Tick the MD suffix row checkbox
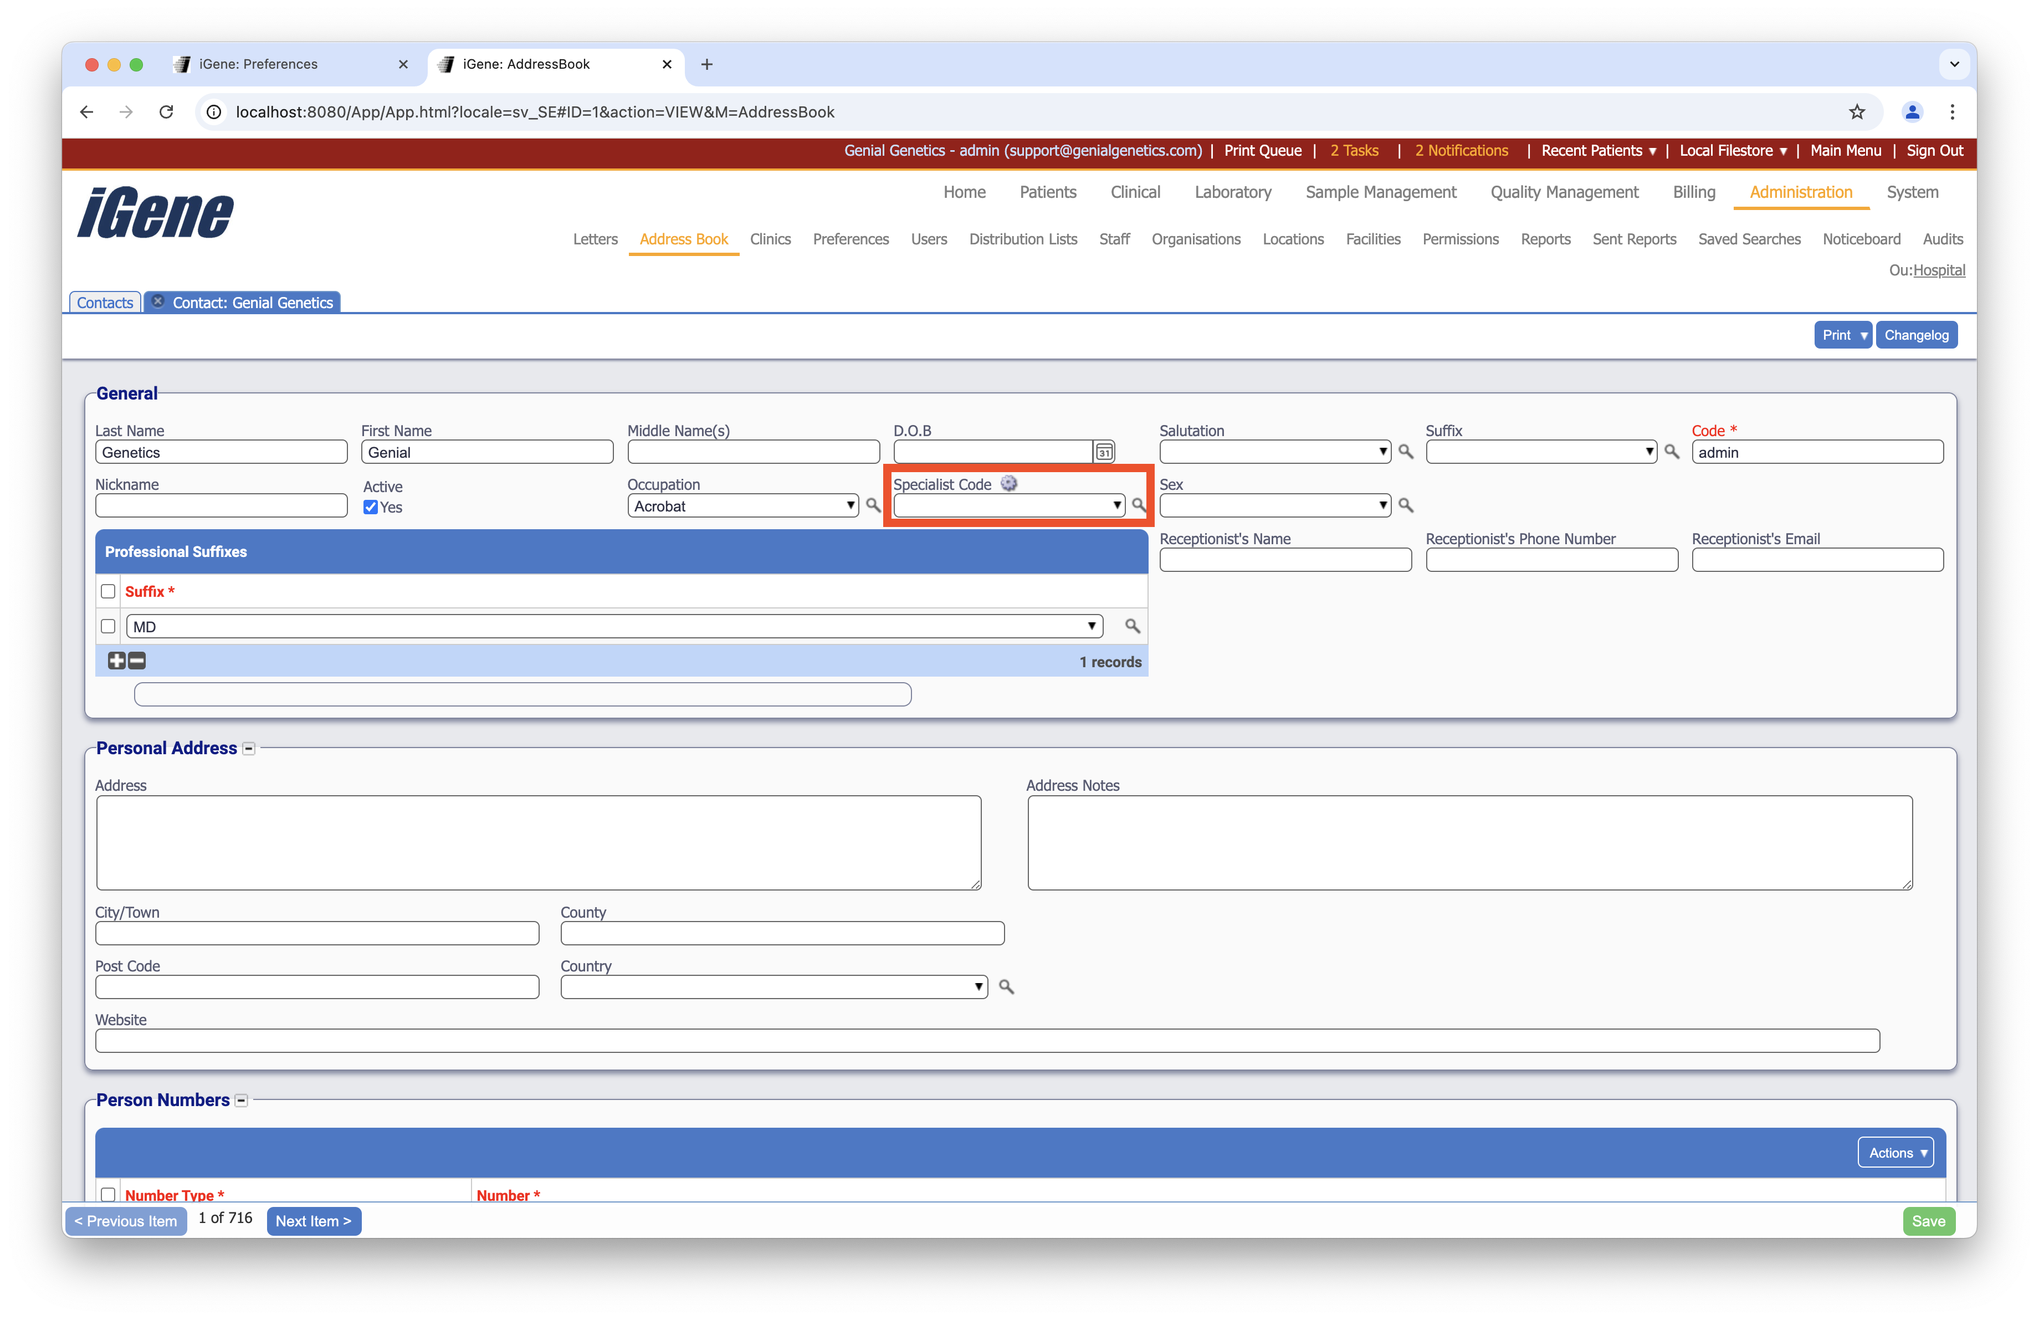 pos(108,626)
